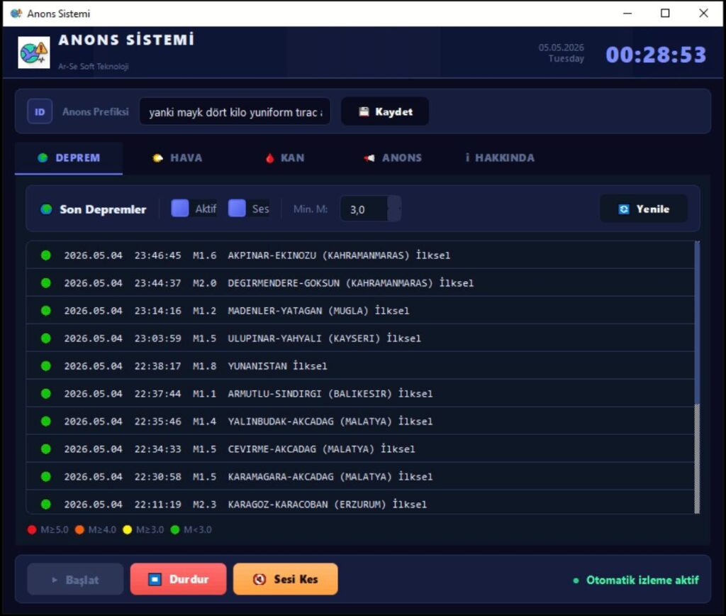Click the title bar application icon
This screenshot has height=616, width=726.
(x=16, y=13)
